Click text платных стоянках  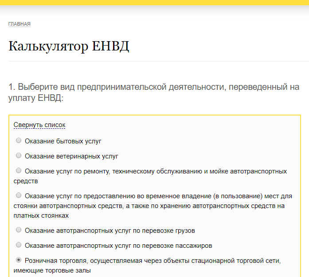[41, 215]
